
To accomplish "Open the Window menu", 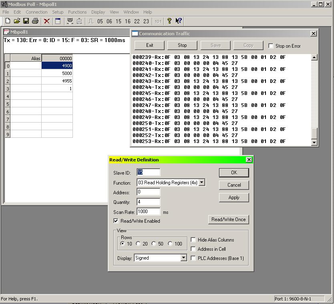I will pos(131,12).
